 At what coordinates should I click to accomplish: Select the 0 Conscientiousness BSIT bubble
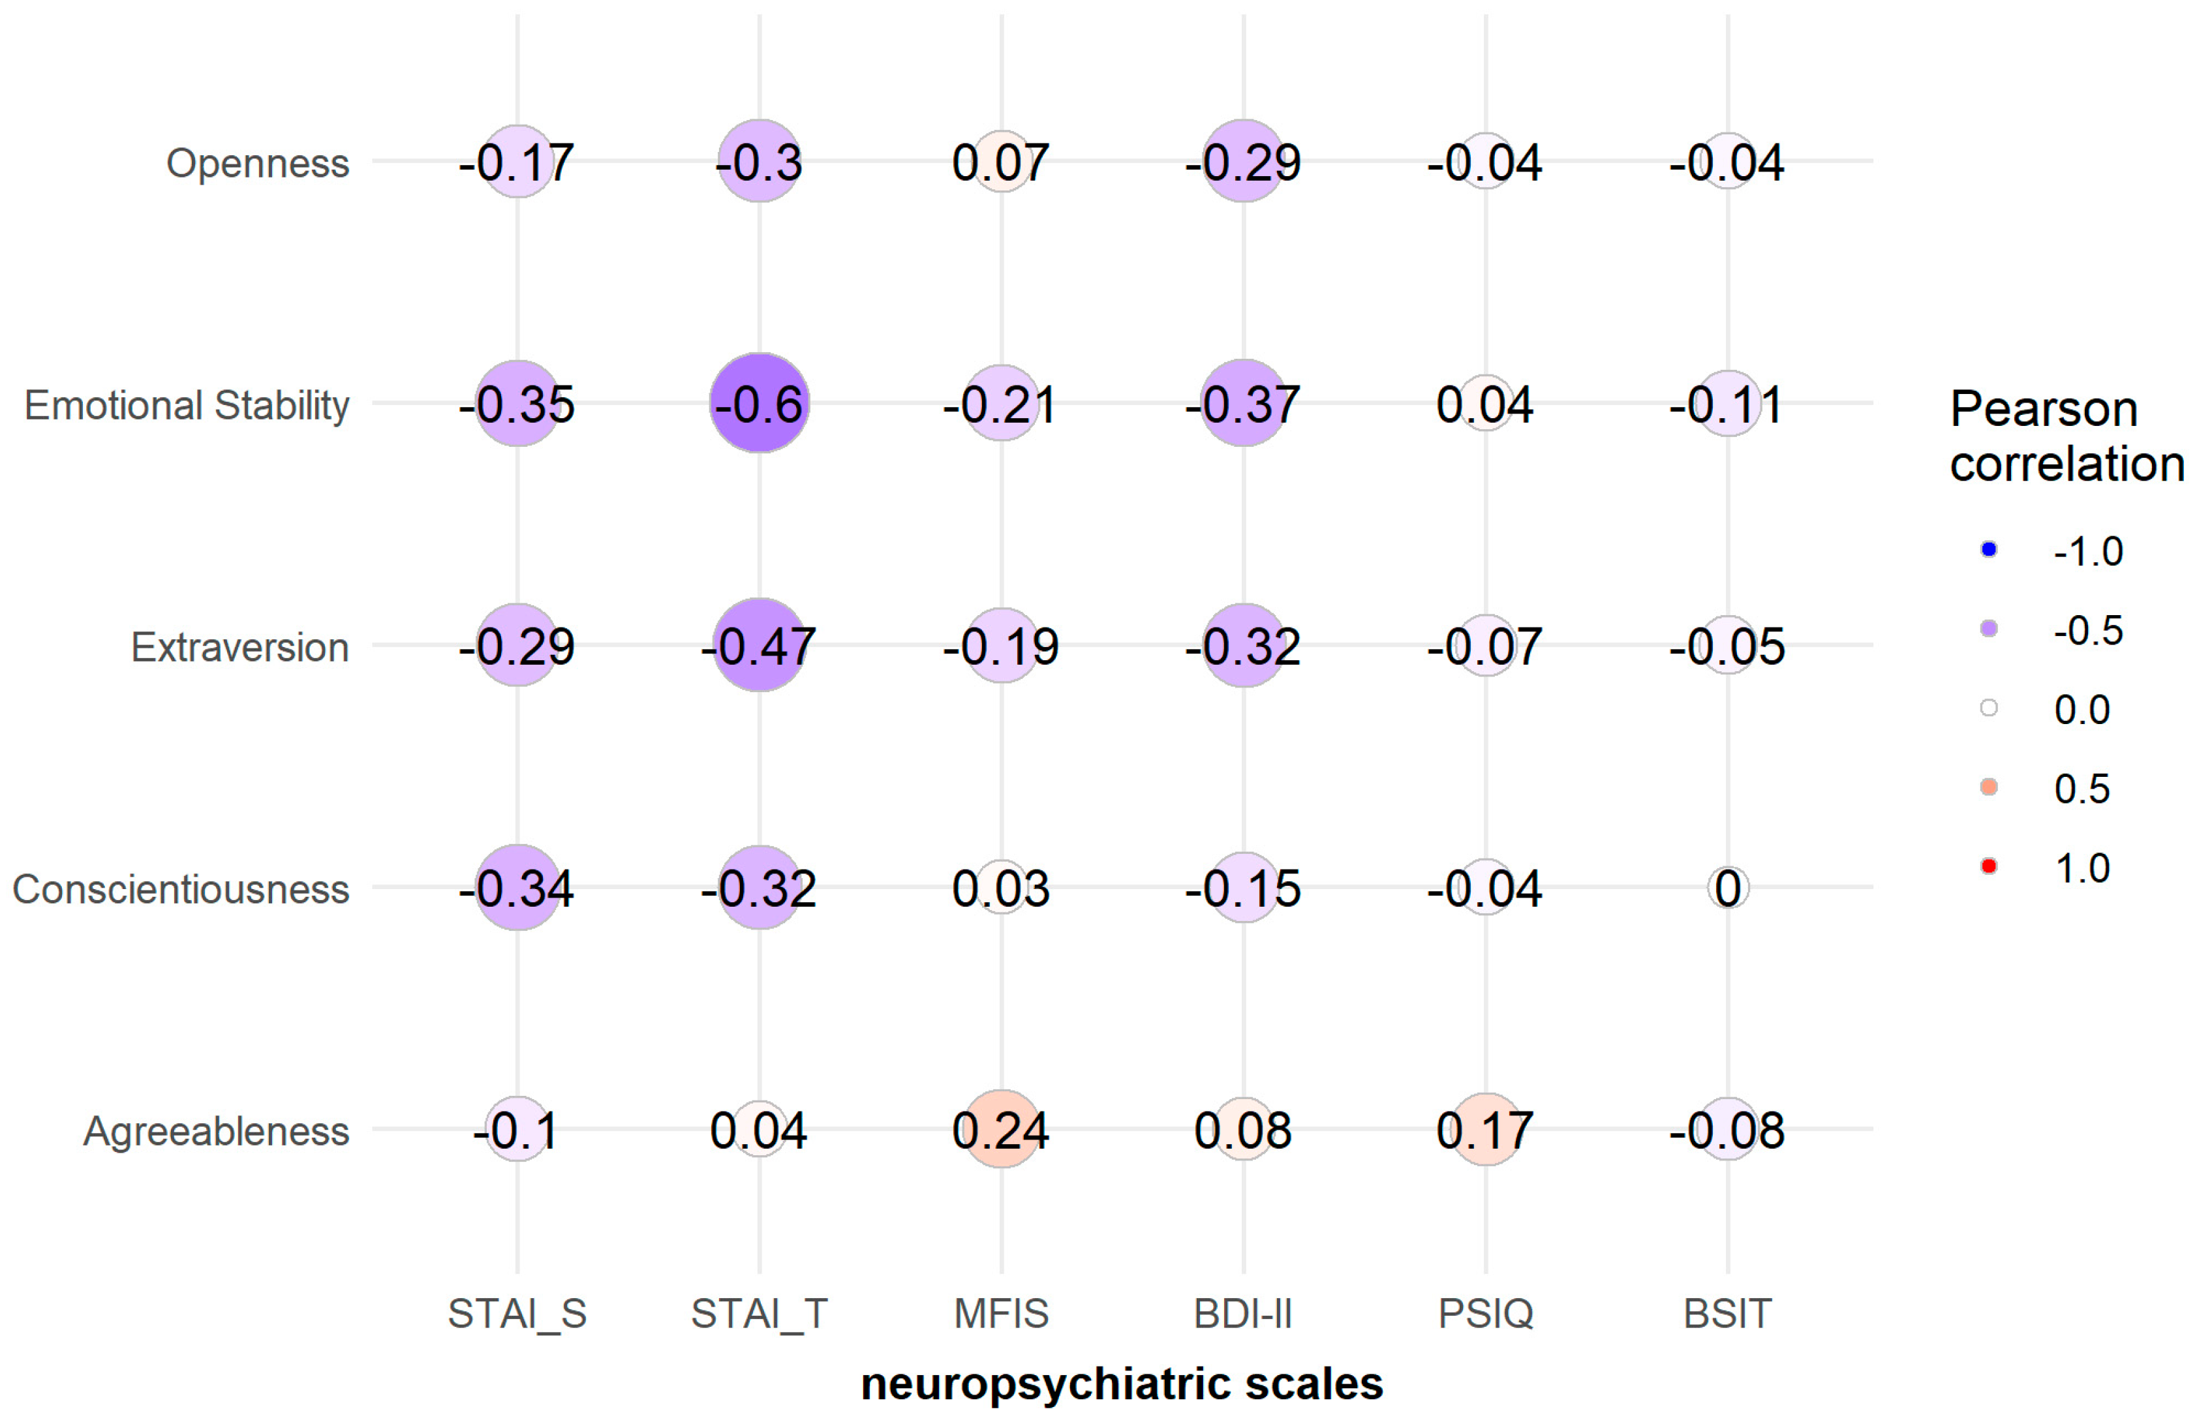click(x=1727, y=888)
